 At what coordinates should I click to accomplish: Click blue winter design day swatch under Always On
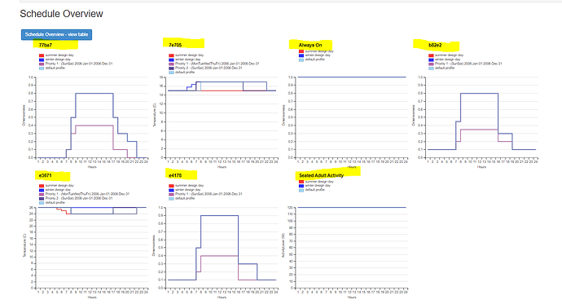tap(301, 55)
